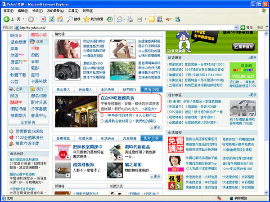Switch to the 美食摩人 tab

tap(63, 89)
